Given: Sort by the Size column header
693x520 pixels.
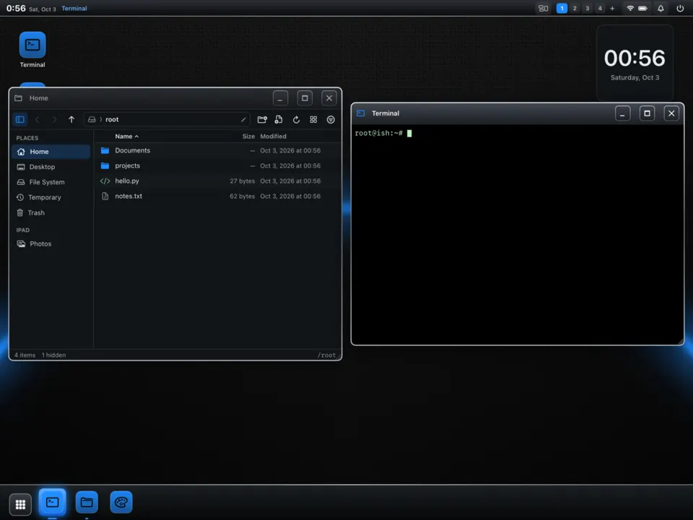Looking at the screenshot, I should [248, 136].
